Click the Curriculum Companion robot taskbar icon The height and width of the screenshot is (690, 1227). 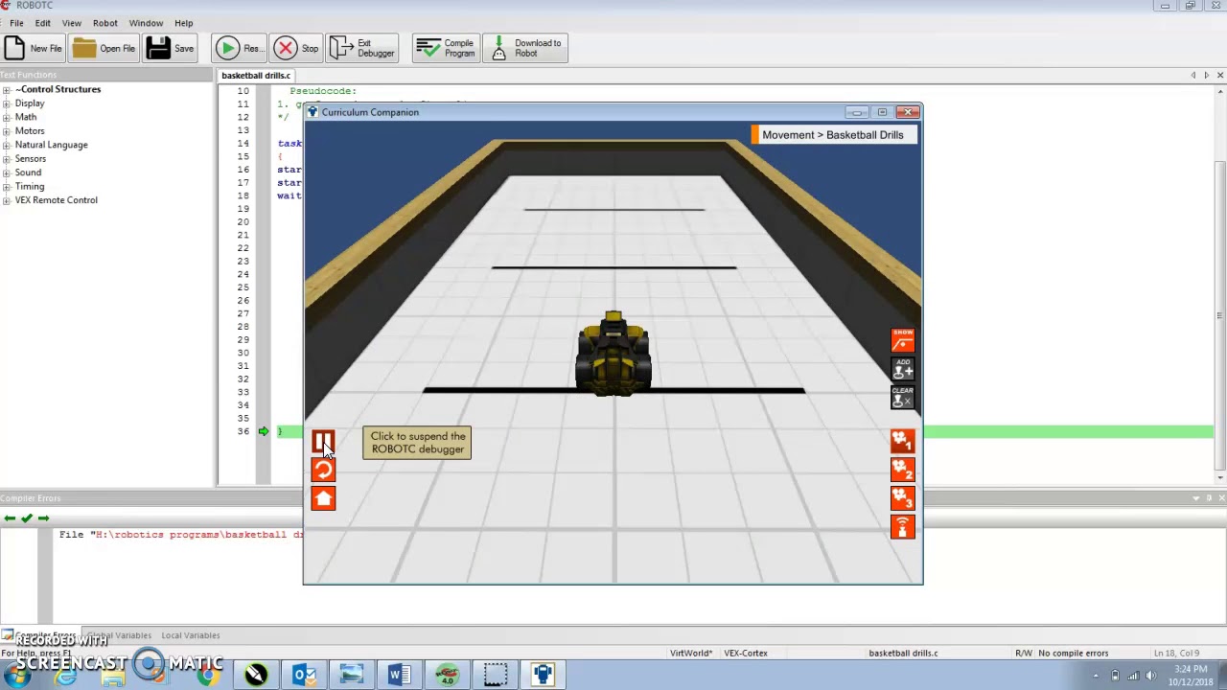(543, 675)
